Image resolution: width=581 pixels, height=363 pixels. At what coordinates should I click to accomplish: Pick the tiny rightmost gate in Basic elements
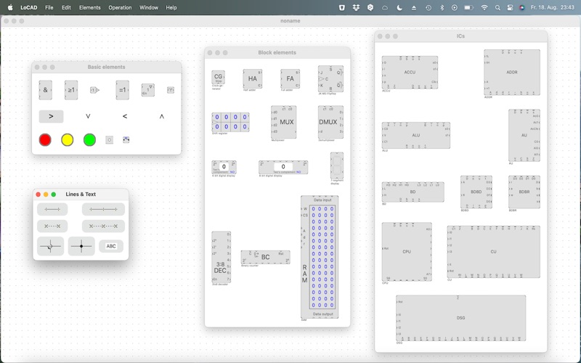[171, 90]
